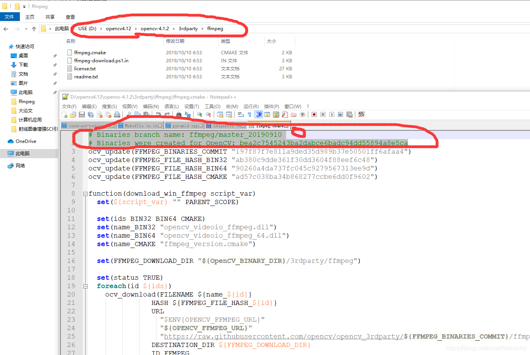Print the document via printer icon
This screenshot has height=355, width=530.
click(x=117, y=115)
